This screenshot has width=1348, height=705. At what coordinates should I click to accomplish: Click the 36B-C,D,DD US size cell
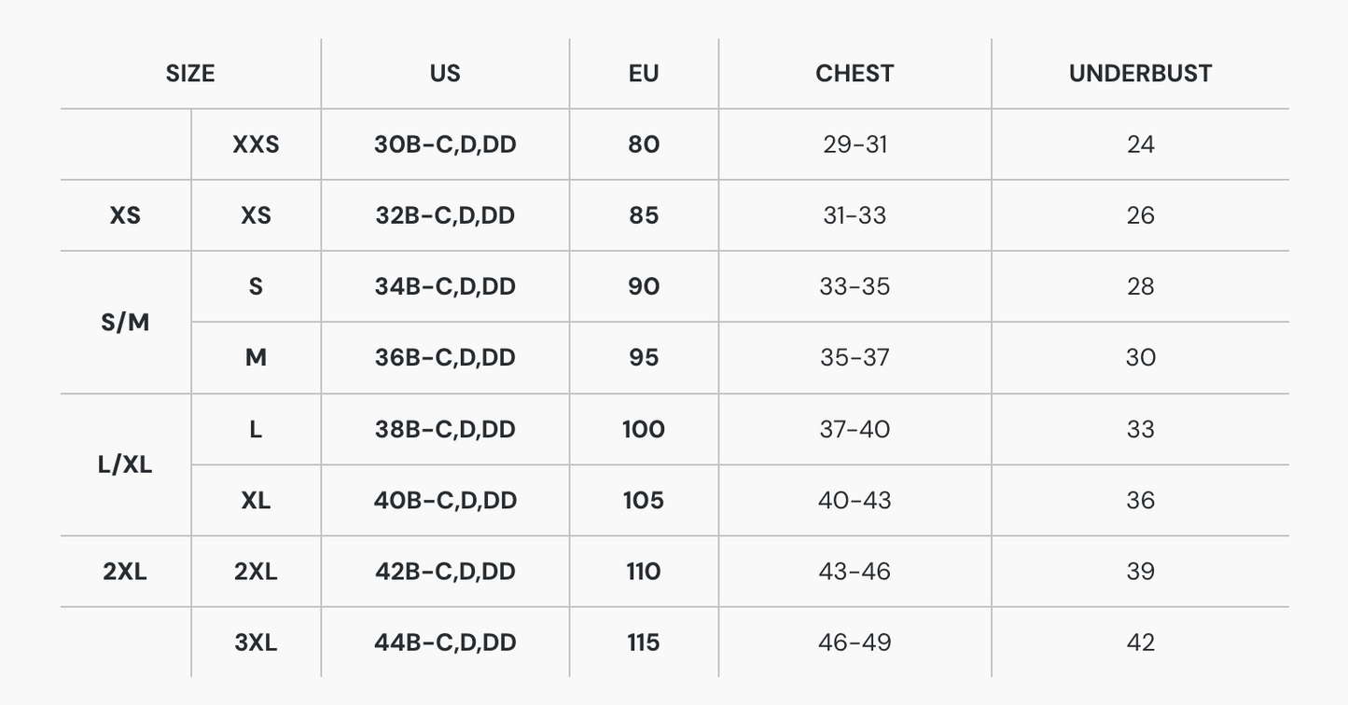pos(445,358)
